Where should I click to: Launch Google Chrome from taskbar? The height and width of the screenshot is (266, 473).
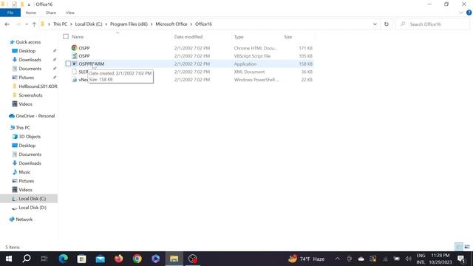(x=137, y=259)
